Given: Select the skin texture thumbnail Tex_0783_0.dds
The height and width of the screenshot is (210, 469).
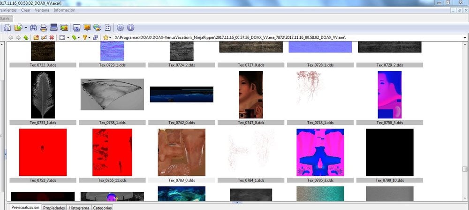Looking at the screenshot, I should (x=182, y=152).
